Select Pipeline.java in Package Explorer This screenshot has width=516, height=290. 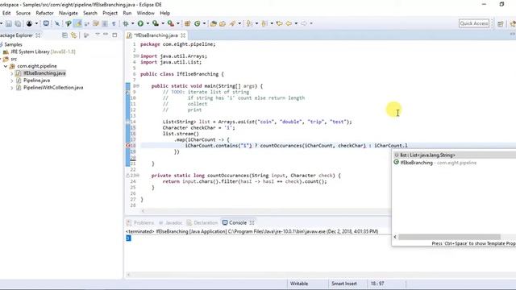pyautogui.click(x=37, y=81)
